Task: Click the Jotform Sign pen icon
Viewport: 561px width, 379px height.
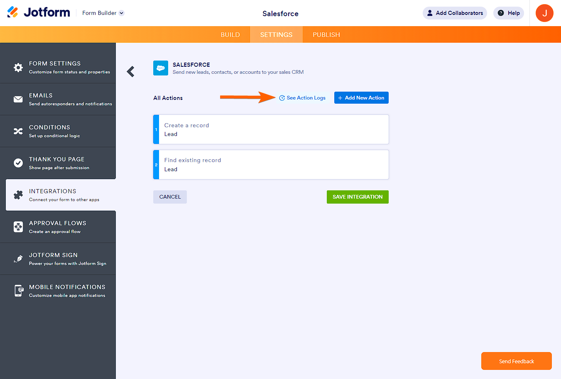Action: (x=18, y=259)
